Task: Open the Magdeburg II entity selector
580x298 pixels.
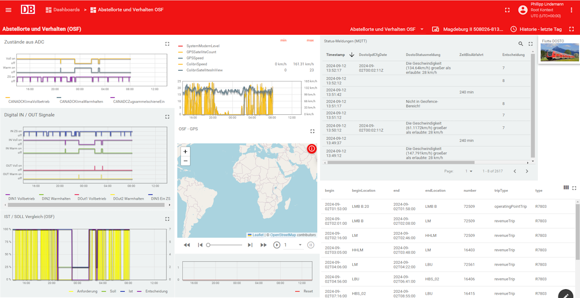Action: tap(468, 29)
